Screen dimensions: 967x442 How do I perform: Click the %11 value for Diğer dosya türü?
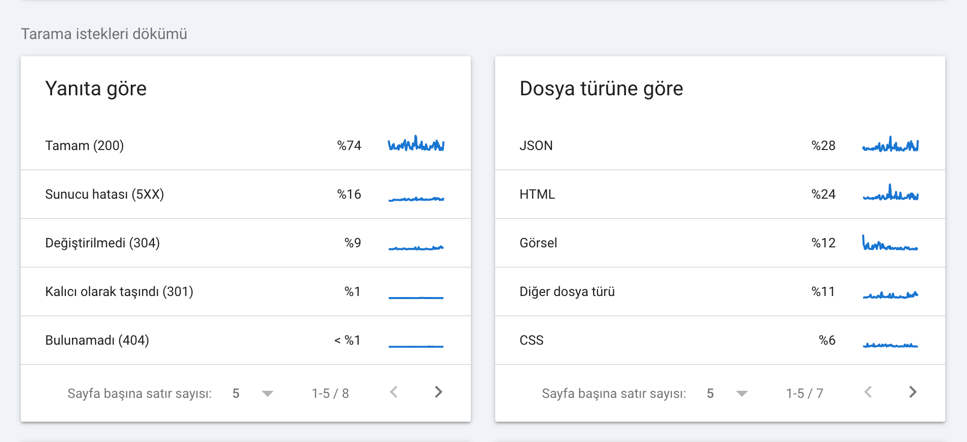pos(823,291)
